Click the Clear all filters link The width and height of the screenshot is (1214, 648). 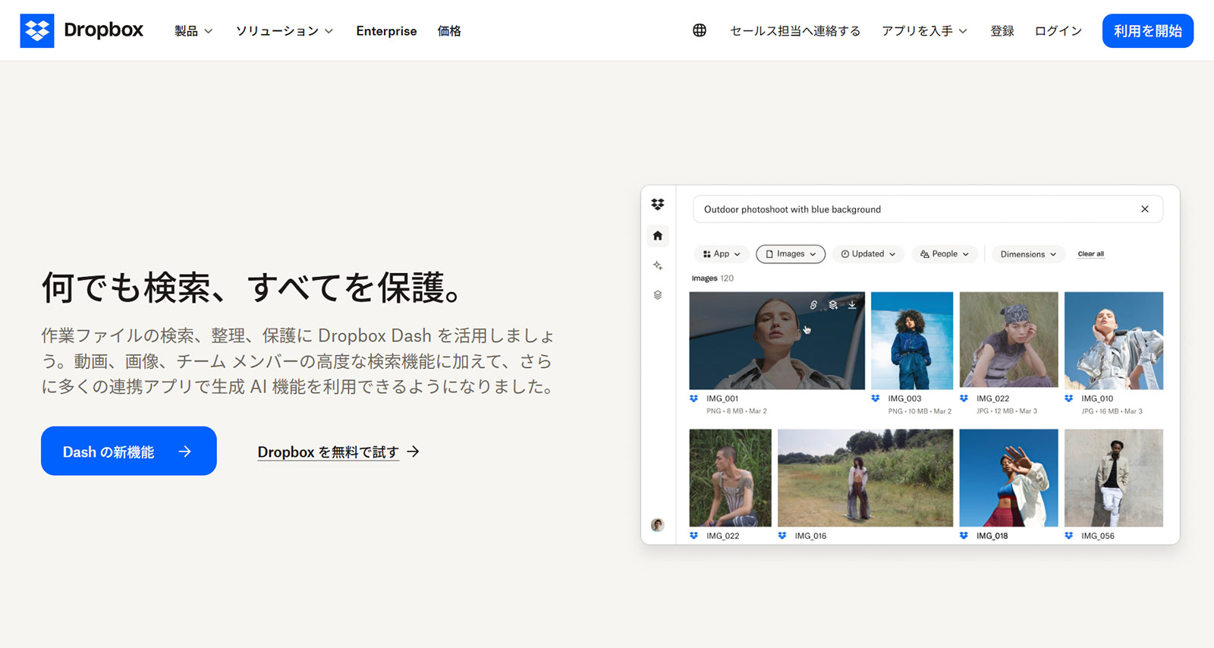tap(1091, 254)
